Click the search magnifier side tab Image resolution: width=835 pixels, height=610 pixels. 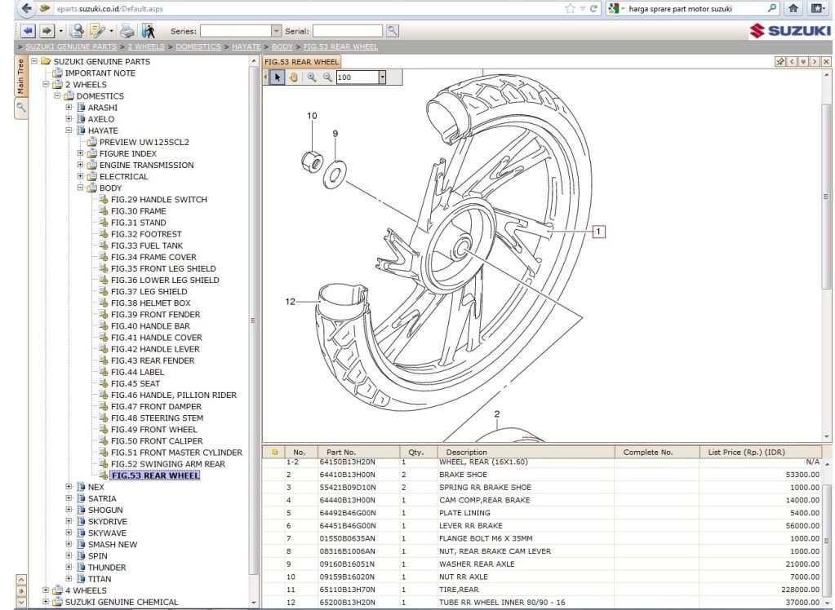(x=20, y=108)
